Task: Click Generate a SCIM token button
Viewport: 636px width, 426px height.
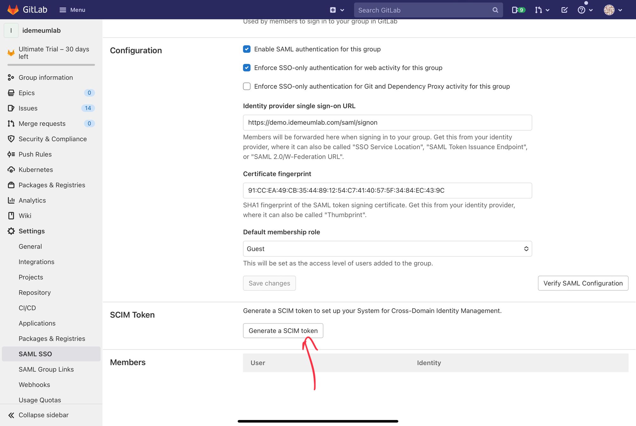Action: (283, 331)
